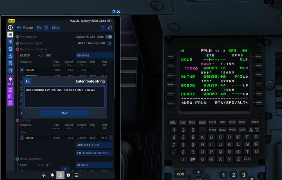
Task: Open BUTNE waypoint three-dot options menu
Action: pyautogui.click(x=111, y=138)
